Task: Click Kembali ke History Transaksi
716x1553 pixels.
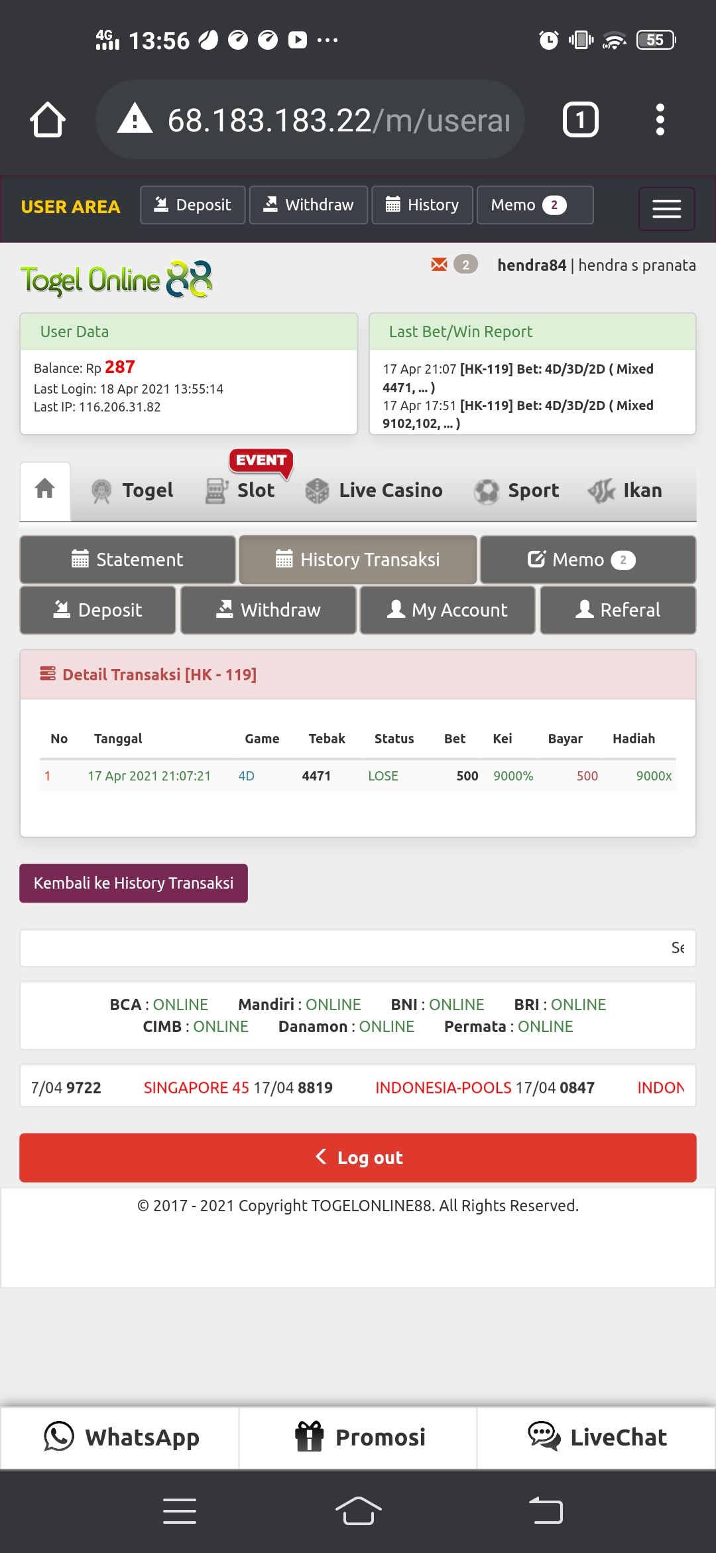Action: 133,883
